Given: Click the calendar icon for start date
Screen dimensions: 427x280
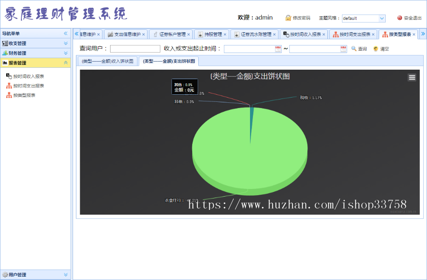Looking at the screenshot, I should pyautogui.click(x=278, y=49).
